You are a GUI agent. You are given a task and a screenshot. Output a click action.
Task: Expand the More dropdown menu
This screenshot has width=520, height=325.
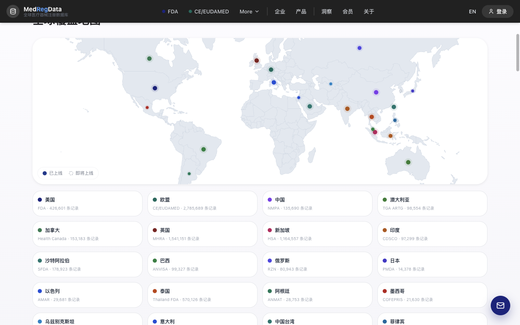(249, 11)
